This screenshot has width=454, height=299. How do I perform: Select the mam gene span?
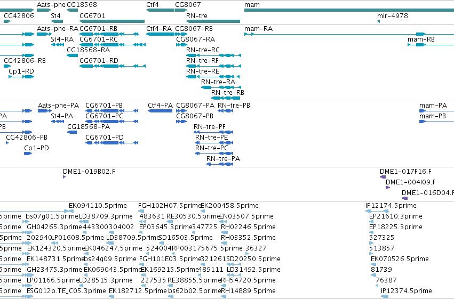tap(349, 10)
